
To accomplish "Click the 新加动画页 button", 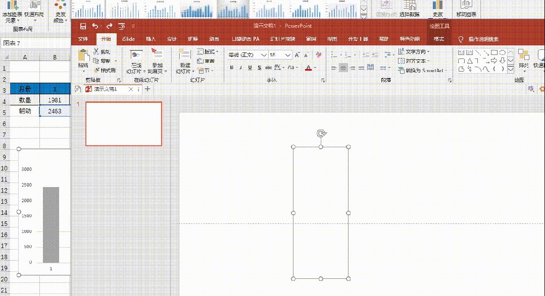I will pyautogui.click(x=157, y=61).
